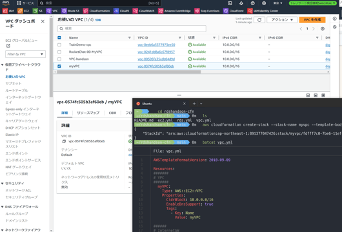Sort by IPv4 CIDR column arrow
342x232 pixels.
point(260,37)
